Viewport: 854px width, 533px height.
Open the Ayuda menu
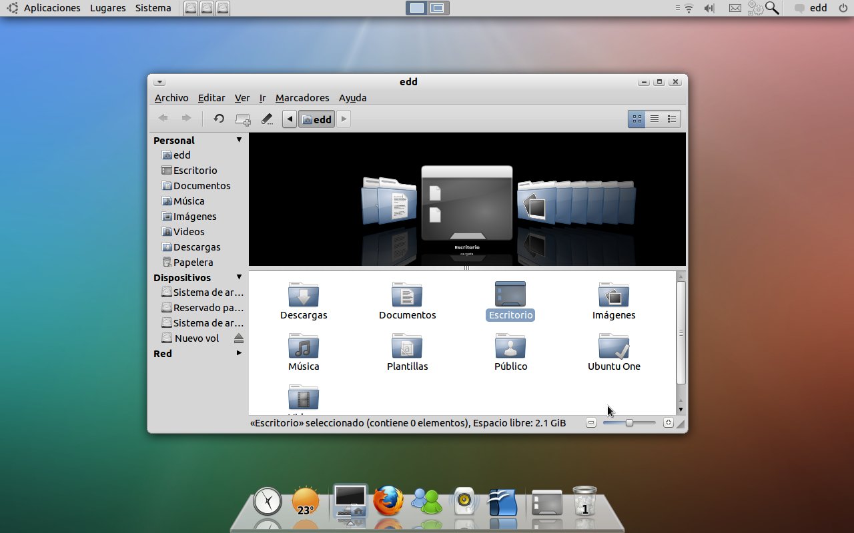coord(353,98)
